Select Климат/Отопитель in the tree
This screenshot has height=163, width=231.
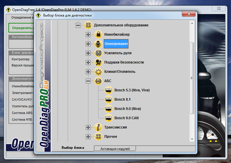pyautogui.click(x=120, y=72)
